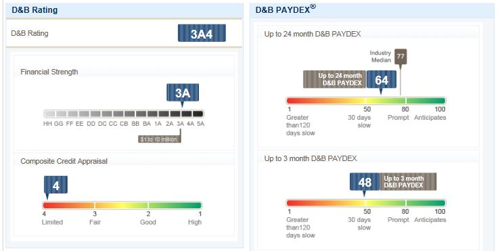Click the 'Financial Strength' heading
The height and width of the screenshot is (251, 500).
(49, 72)
